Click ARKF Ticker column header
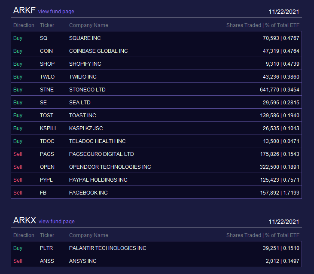This screenshot has width=314, height=274. click(47, 25)
